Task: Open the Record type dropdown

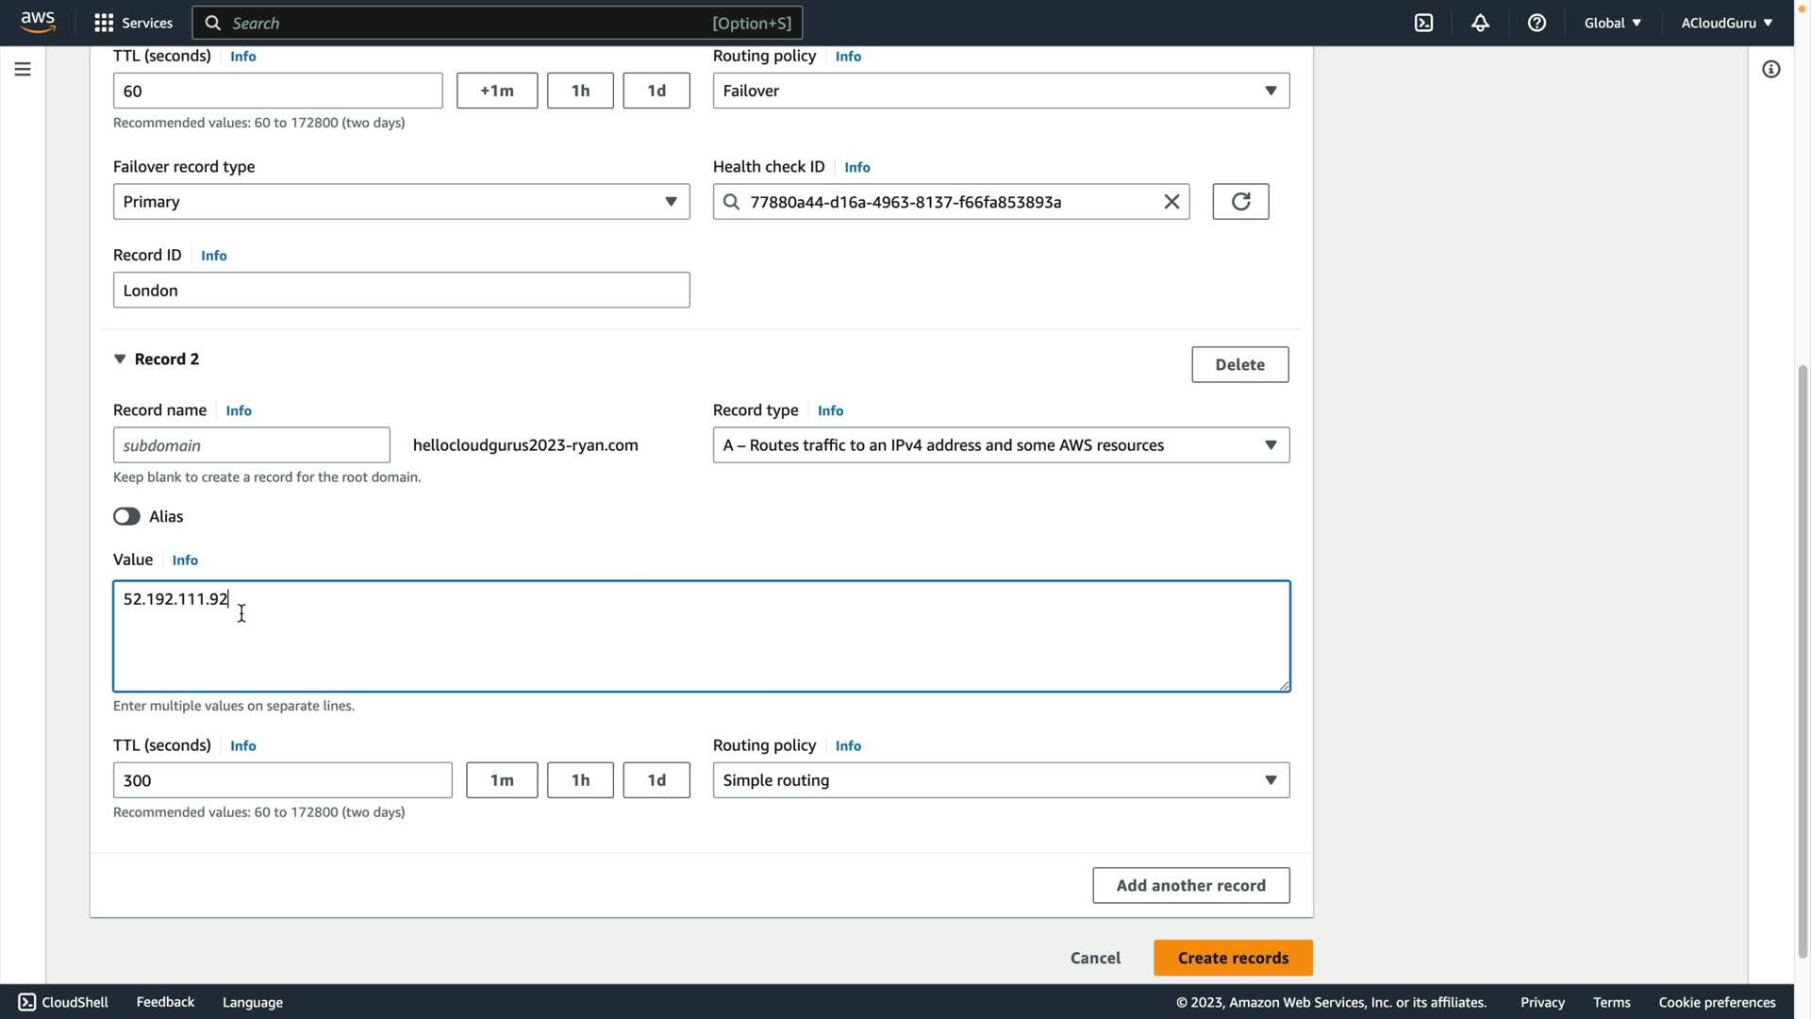Action: [x=1001, y=445]
